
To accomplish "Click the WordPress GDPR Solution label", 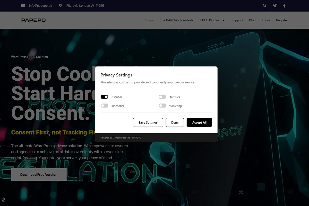I will click(x=30, y=57).
